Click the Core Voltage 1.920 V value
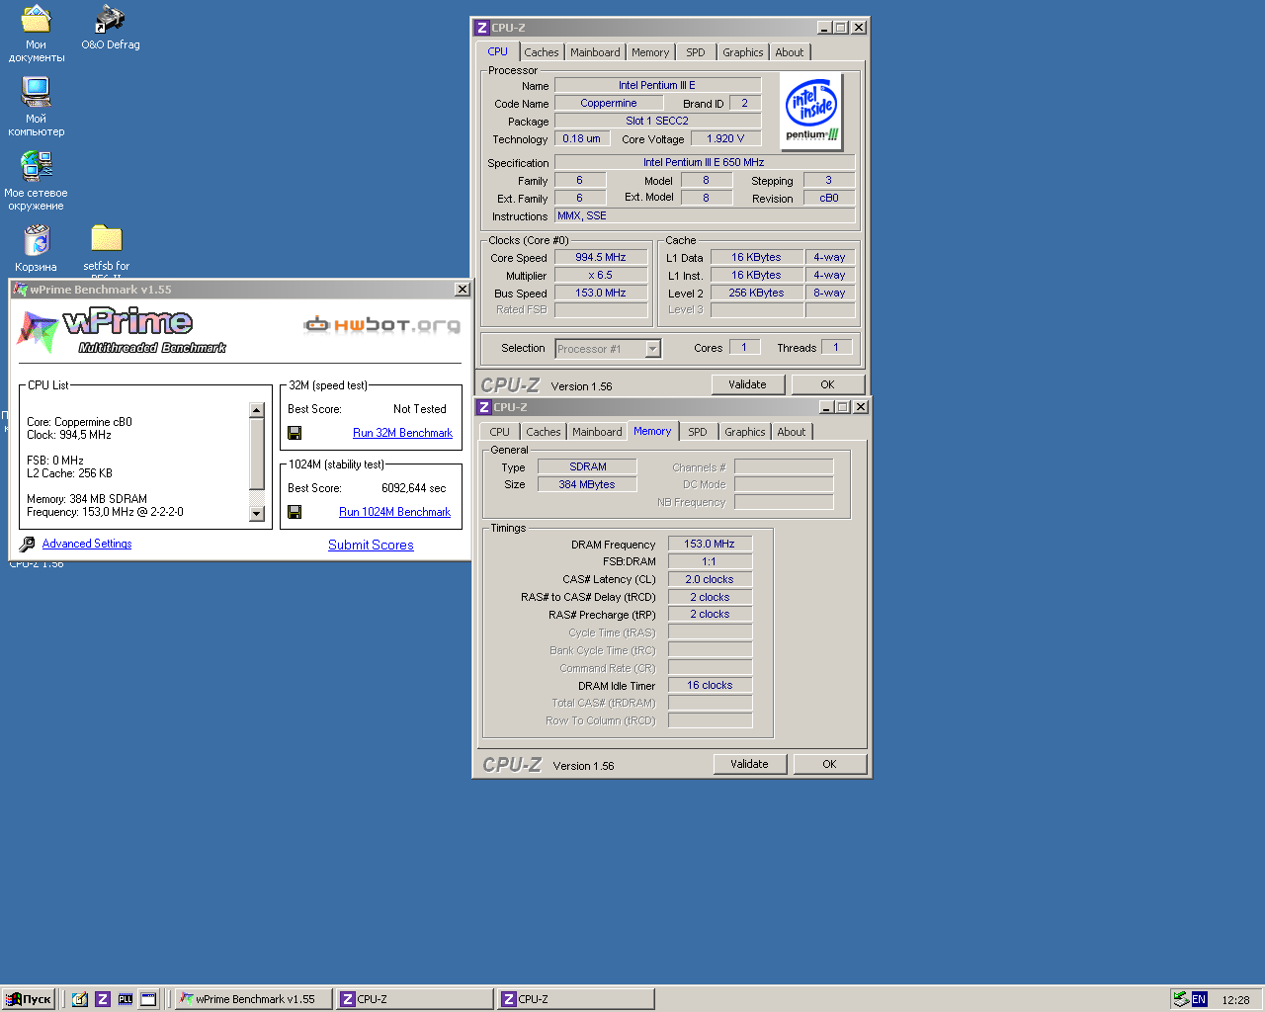The width and height of the screenshot is (1265, 1012). tap(725, 138)
